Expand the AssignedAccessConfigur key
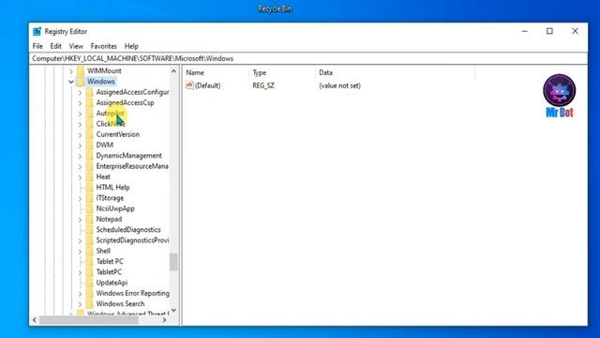Screen dimensions: 600x338 tap(80, 92)
